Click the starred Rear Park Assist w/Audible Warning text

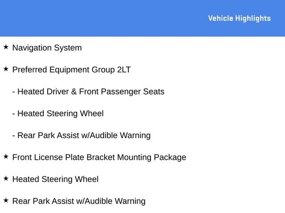(x=79, y=201)
